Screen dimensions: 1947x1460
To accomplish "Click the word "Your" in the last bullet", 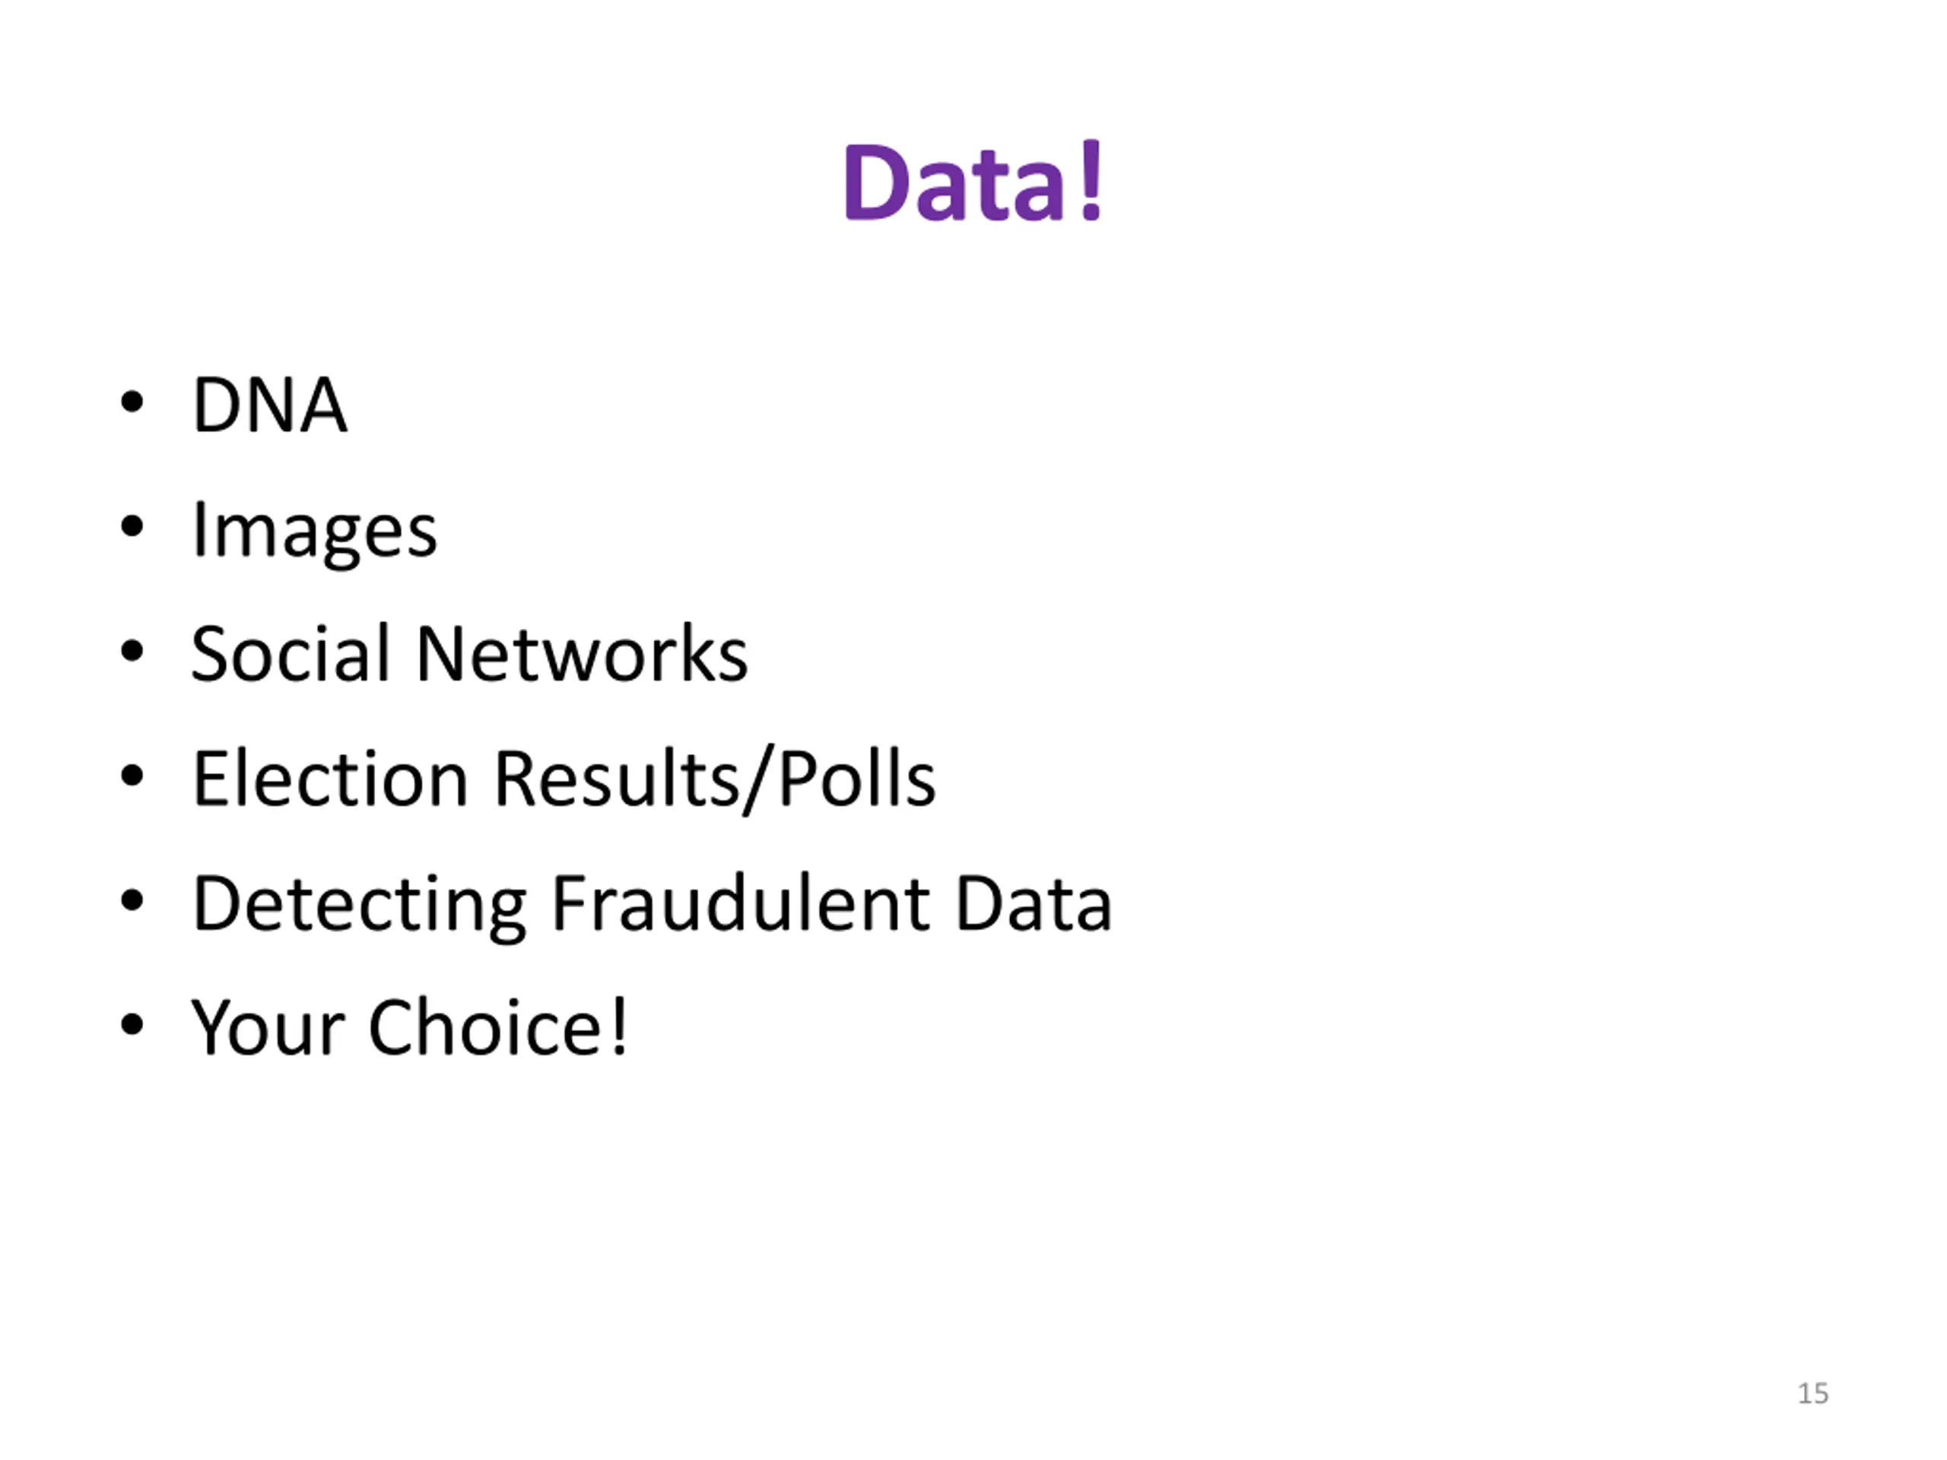I will click(268, 1028).
